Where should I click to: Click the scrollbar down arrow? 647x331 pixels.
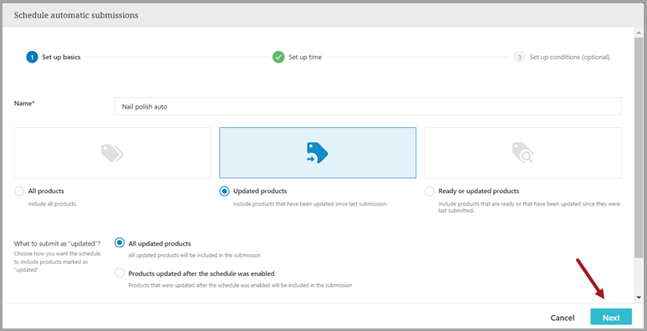click(x=639, y=298)
